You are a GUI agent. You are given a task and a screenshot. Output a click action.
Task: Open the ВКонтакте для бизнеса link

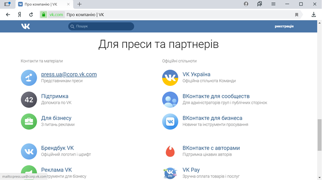tap(212, 118)
